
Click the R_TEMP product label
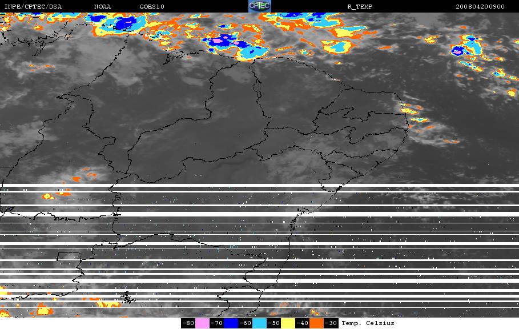360,7
